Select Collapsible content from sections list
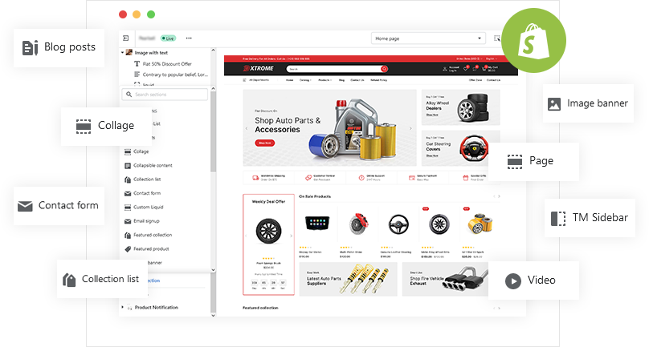This screenshot has height=347, width=649. tap(153, 165)
